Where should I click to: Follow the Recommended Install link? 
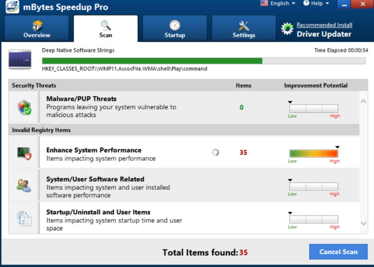pos(324,25)
